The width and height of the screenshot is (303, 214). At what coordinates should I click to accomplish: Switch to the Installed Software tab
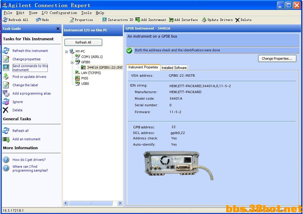point(174,67)
